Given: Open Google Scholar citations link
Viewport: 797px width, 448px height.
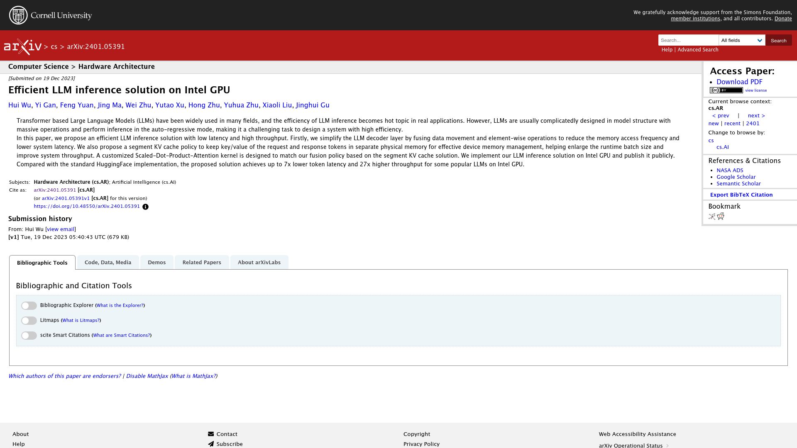Looking at the screenshot, I should pyautogui.click(x=736, y=177).
